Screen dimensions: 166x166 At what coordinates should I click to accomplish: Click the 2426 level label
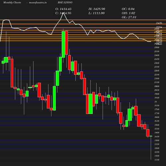tap(159, 23)
